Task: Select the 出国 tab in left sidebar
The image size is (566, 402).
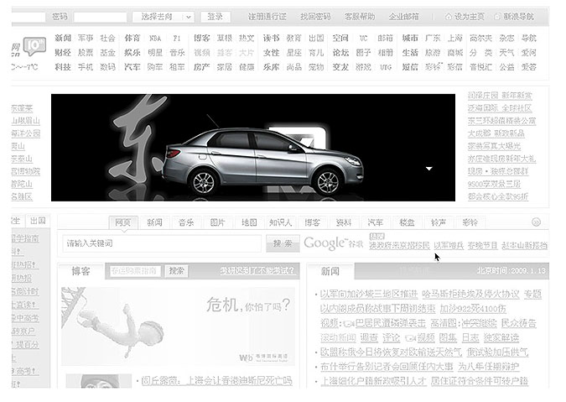Action: [39, 221]
